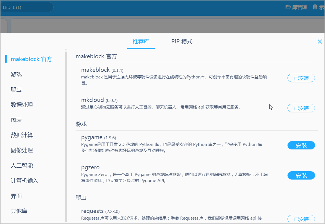Select 游戏 category in sidebar
This screenshot has height=224, width=325.
pos(16,74)
